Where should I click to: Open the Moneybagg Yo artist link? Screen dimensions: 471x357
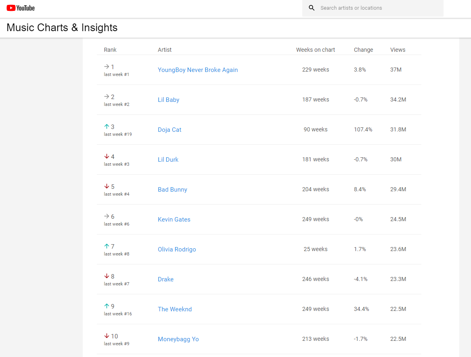pyautogui.click(x=178, y=339)
